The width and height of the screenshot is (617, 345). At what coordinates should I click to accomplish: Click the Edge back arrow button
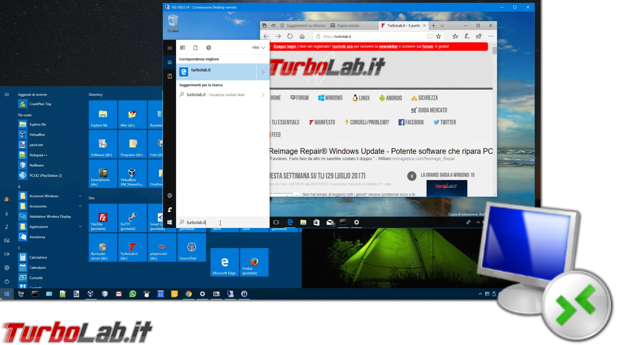(x=266, y=36)
